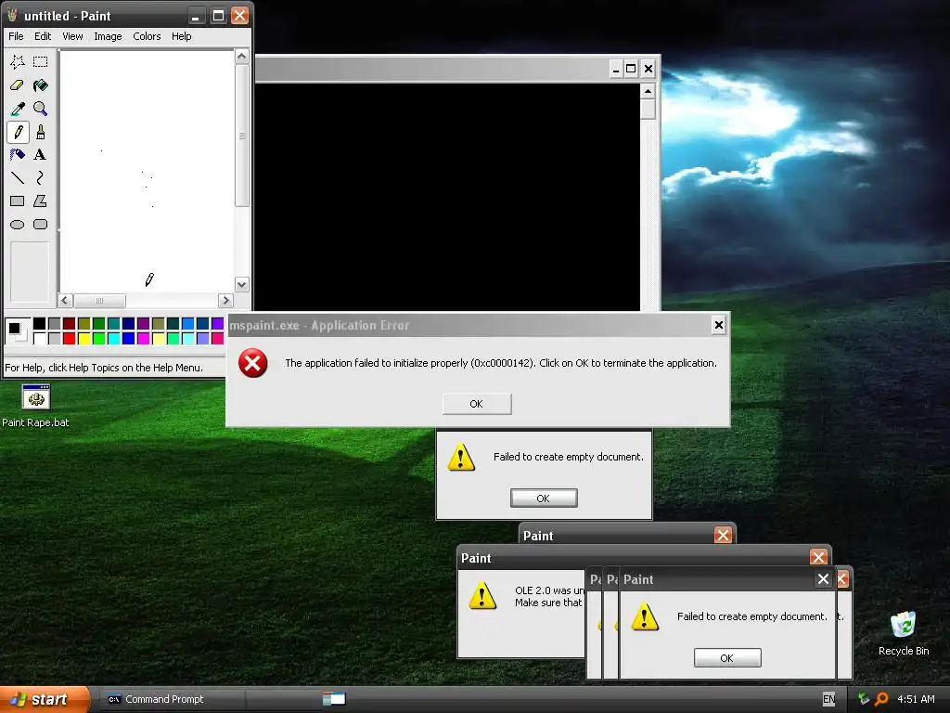
Task: Choose the Curve tool
Action: pos(41,177)
